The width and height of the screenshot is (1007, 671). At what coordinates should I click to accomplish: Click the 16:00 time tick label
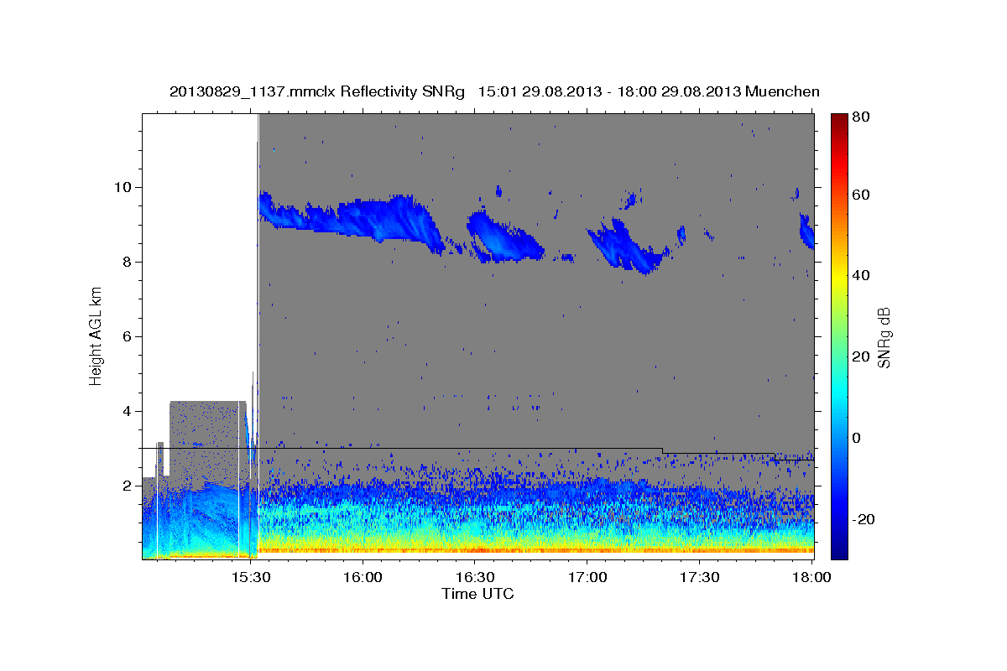(363, 577)
